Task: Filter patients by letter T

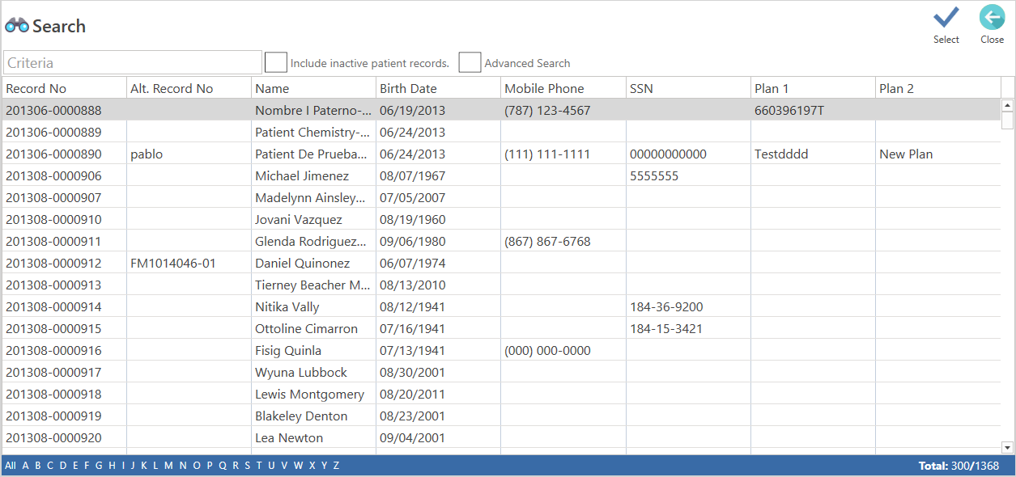Action: (x=259, y=466)
